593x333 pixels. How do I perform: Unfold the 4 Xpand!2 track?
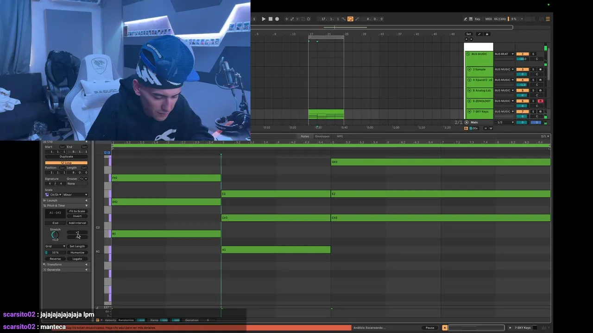pos(469,80)
